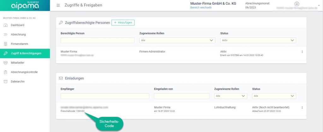Expand the invitations Zugewiesene Rollen dropdown
The image size is (323, 132).
click(231, 96)
